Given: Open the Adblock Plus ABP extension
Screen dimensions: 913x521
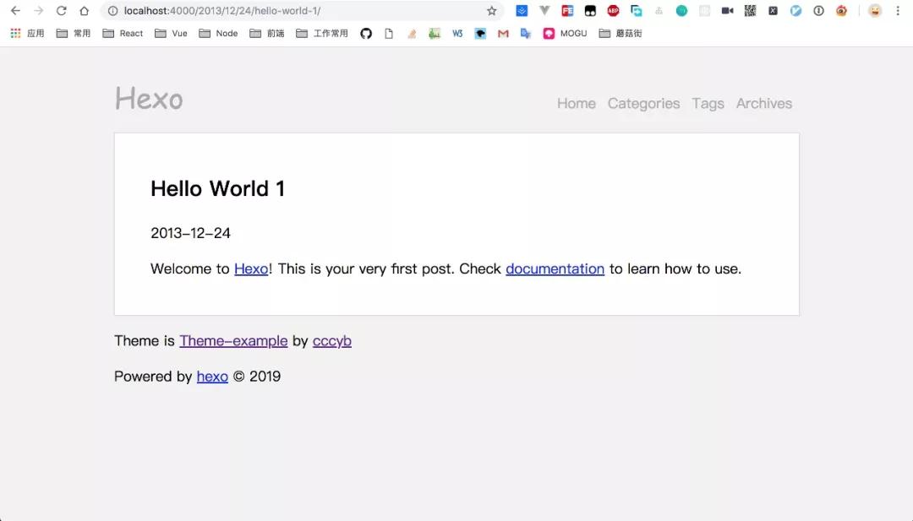Looking at the screenshot, I should (613, 10).
